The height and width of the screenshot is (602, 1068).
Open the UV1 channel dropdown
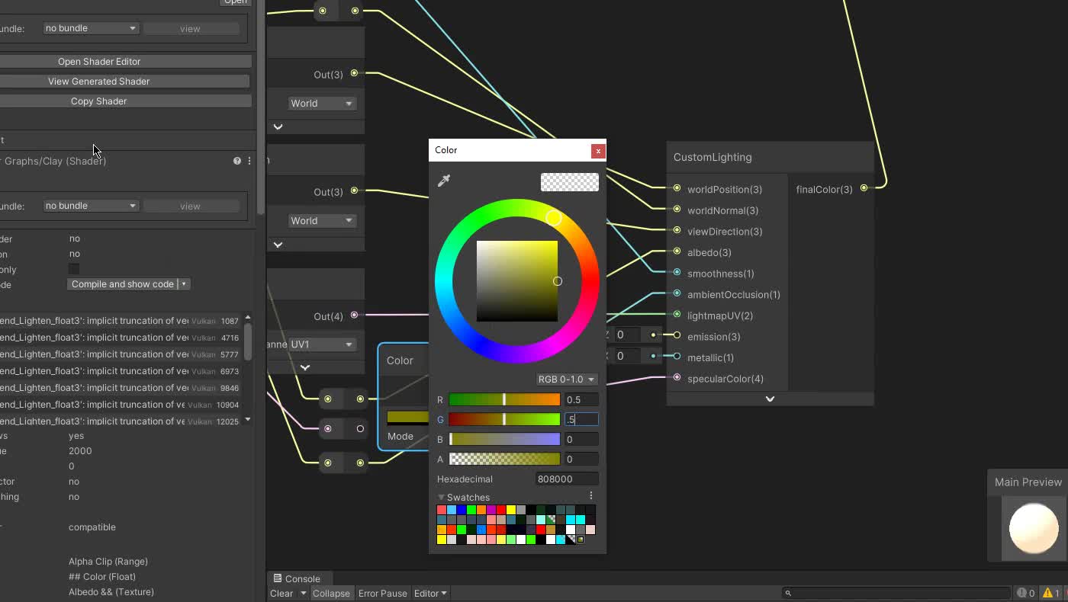tap(322, 344)
